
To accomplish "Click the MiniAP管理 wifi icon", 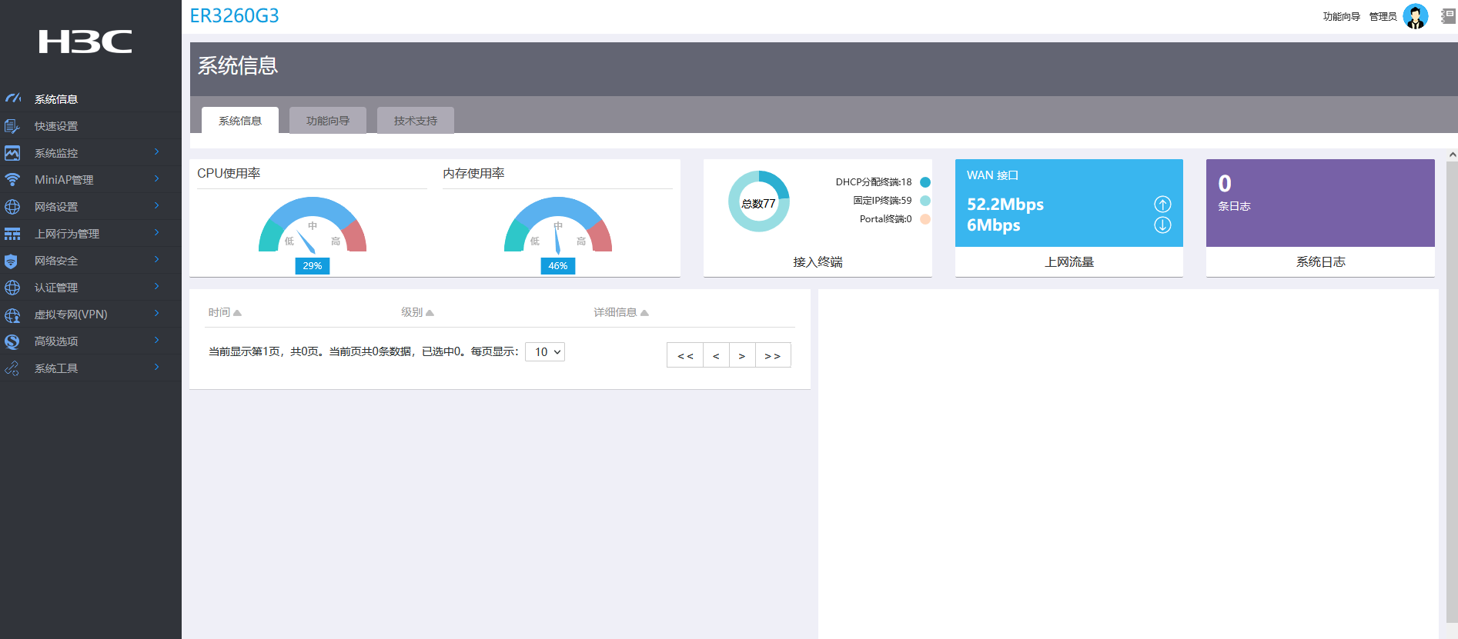I will coord(12,179).
